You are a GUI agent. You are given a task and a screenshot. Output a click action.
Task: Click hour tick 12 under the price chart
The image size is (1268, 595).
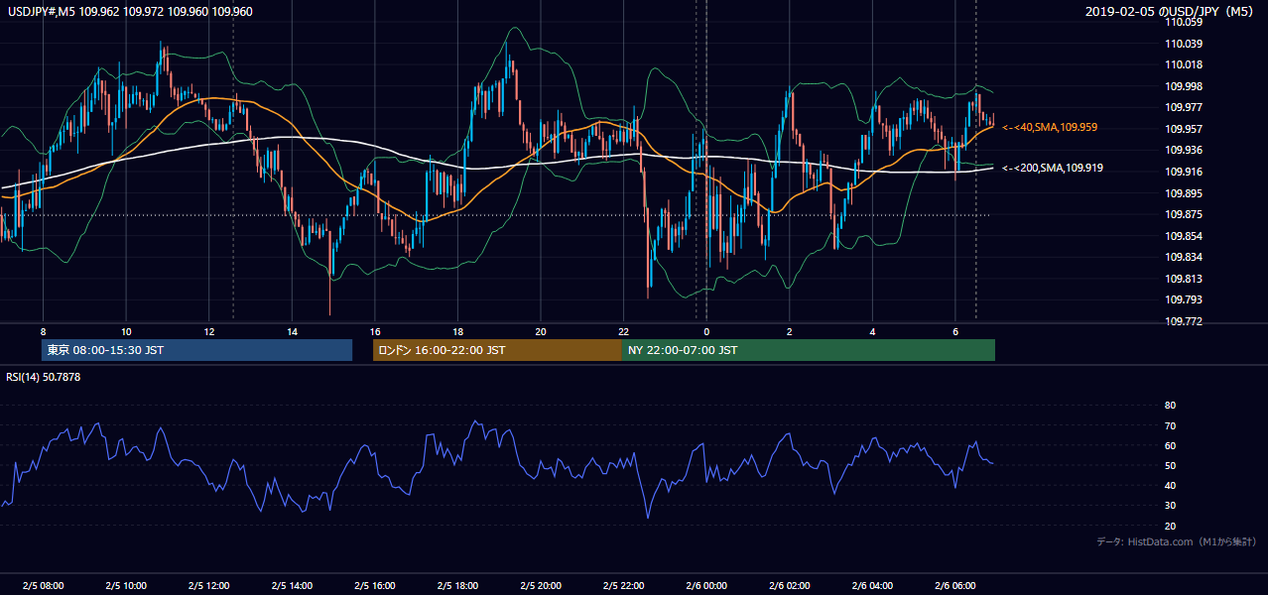click(x=209, y=331)
